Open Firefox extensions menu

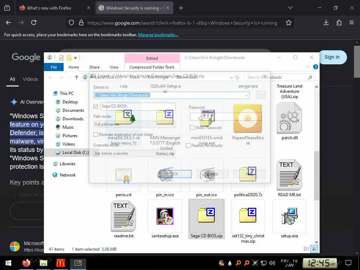(339, 22)
